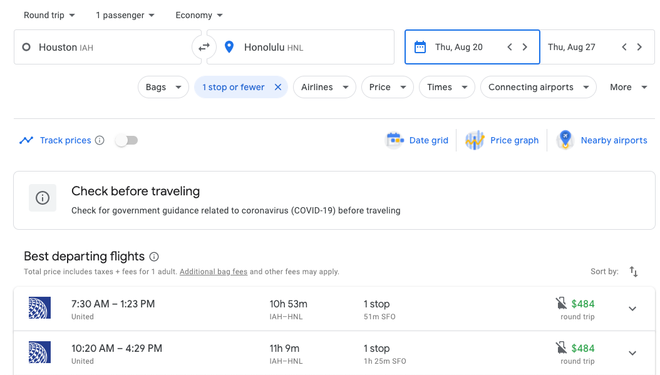Advance departure date to next day

[525, 47]
